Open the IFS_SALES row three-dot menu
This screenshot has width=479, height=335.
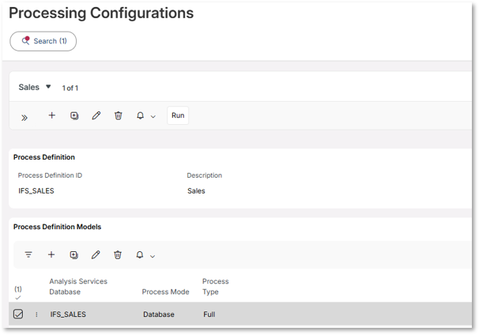pos(36,314)
